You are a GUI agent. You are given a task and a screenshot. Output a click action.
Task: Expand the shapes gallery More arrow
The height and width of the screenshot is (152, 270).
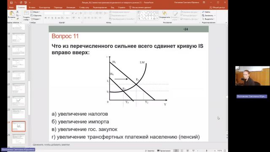pos(157,18)
